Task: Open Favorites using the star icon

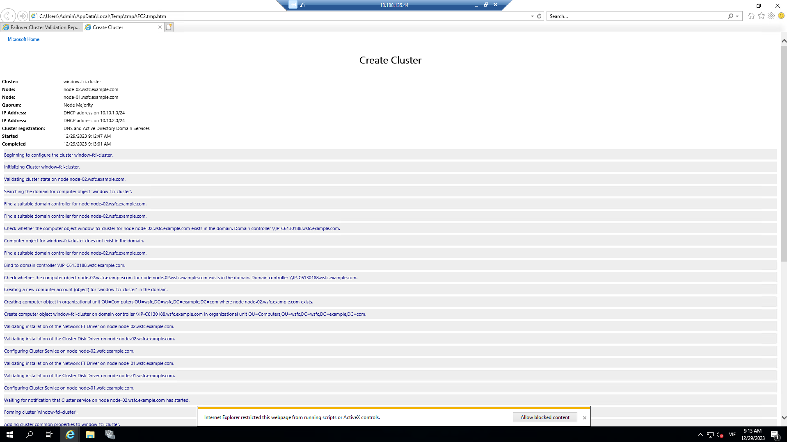Action: 761,16
